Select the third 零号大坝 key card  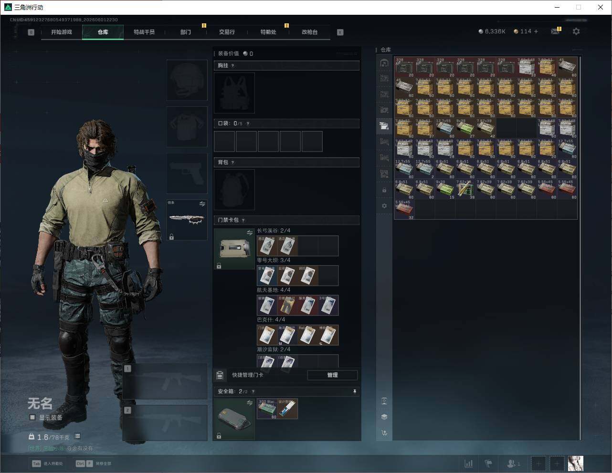pyautogui.click(x=308, y=276)
